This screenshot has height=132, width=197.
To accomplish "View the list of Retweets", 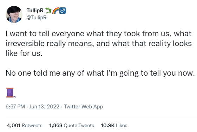I will 25,125.
